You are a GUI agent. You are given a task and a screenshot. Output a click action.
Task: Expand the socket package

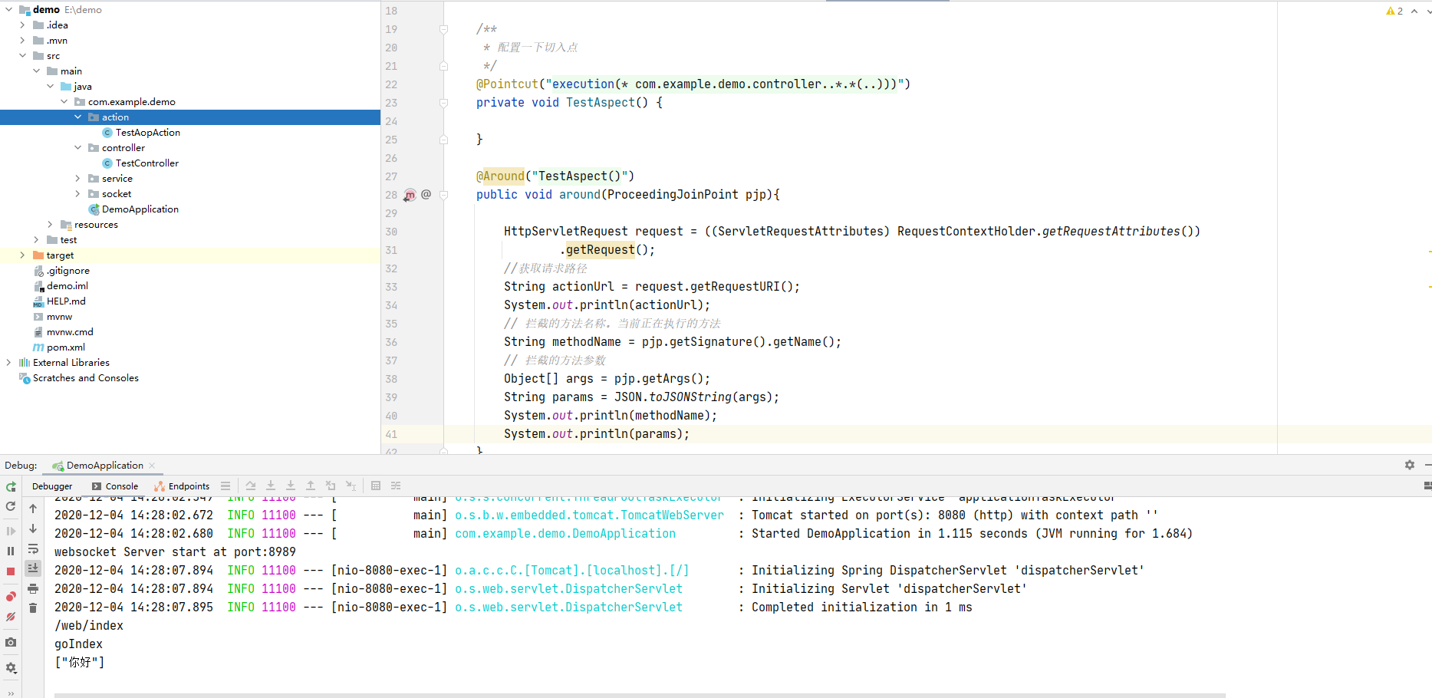click(77, 194)
